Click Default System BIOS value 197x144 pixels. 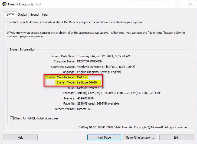pyautogui.click(x=91, y=88)
